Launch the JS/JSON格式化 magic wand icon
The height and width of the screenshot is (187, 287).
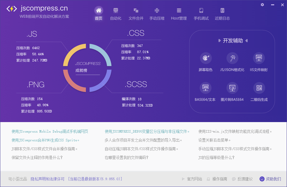232,58
